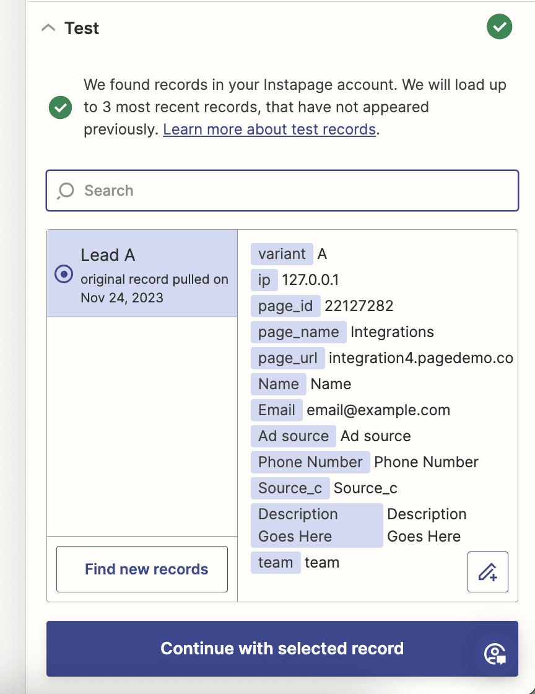This screenshot has height=694, width=535.
Task: Click the integration4.pagedemo.co url value
Action: pyautogui.click(x=421, y=358)
